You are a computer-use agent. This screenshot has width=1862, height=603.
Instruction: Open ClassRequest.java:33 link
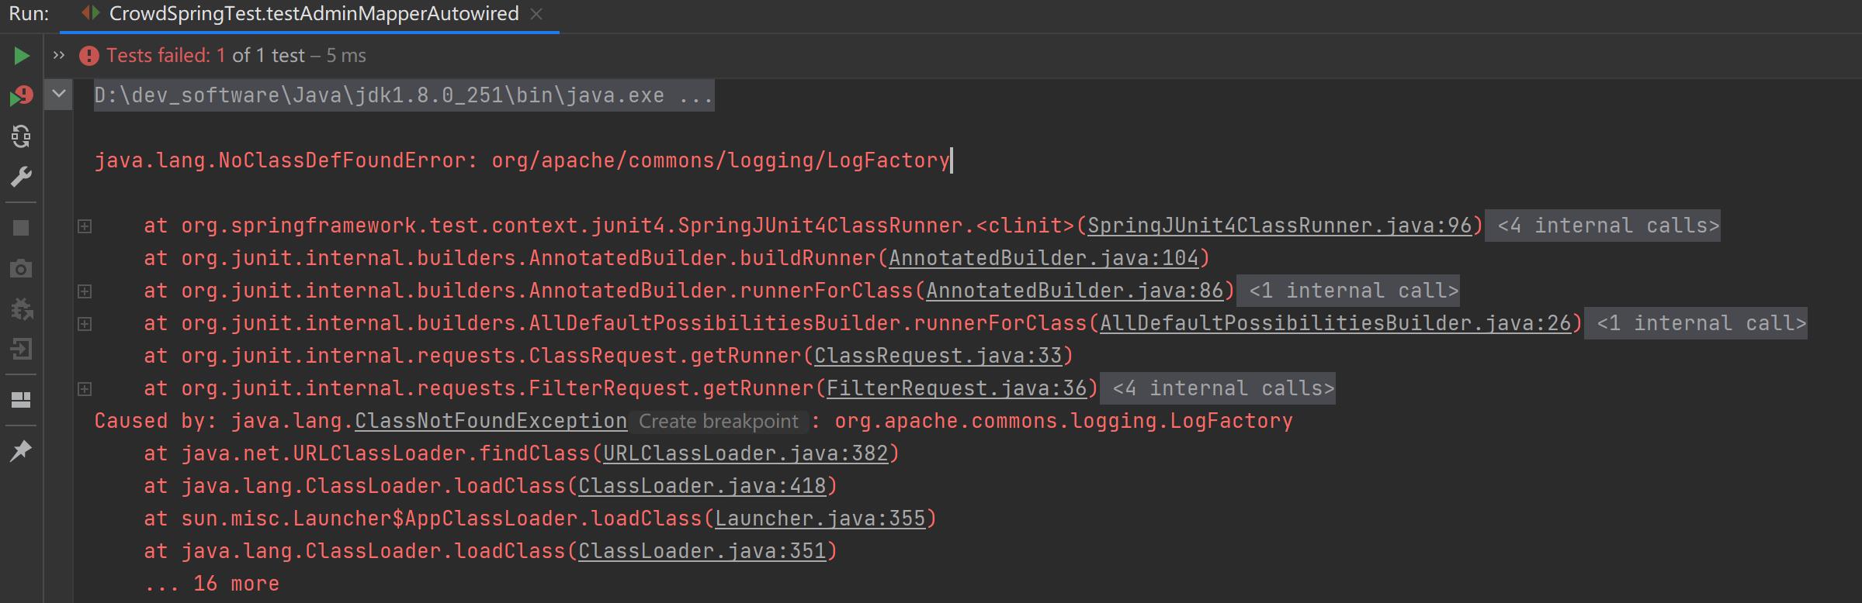pyautogui.click(x=938, y=356)
